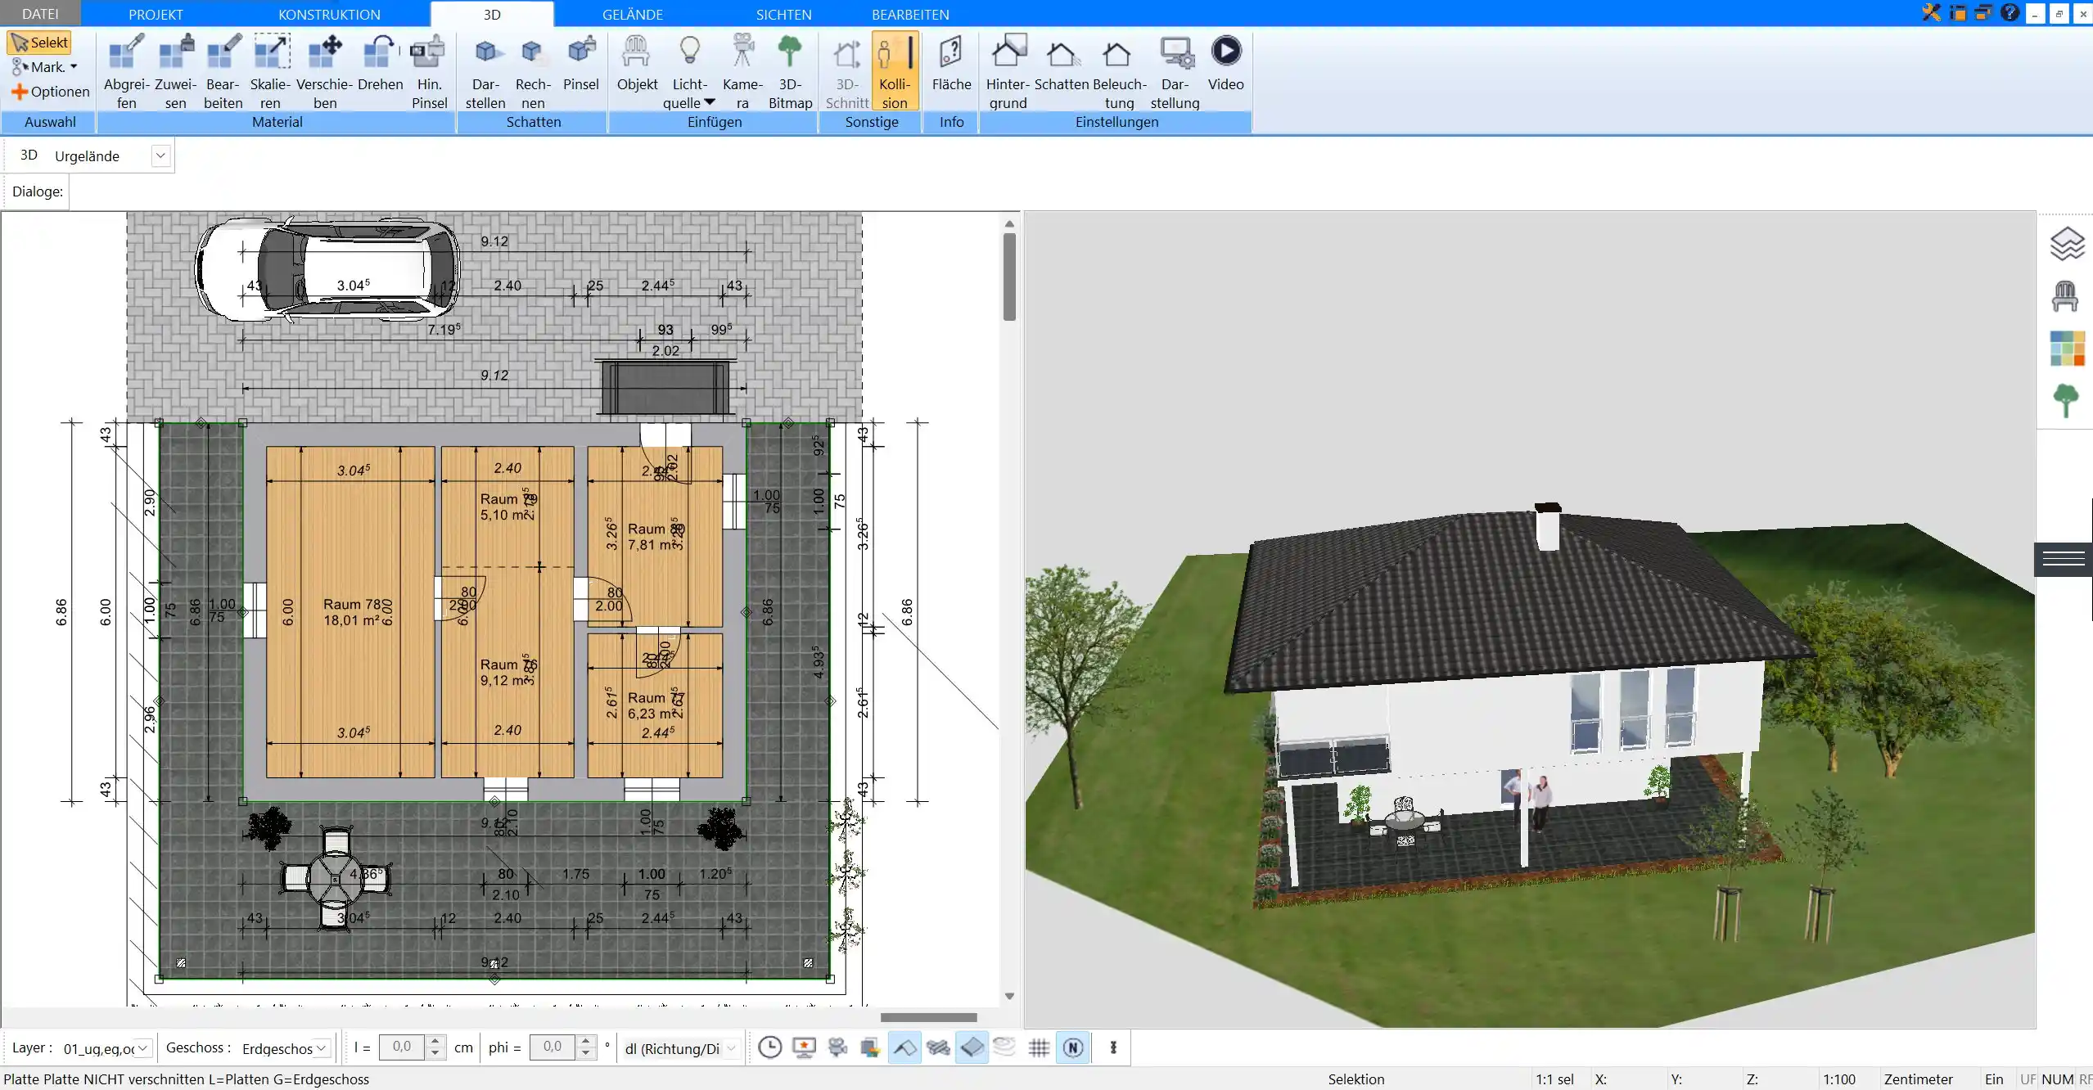Open the plants catalog tree sidebar icon

pos(2066,400)
